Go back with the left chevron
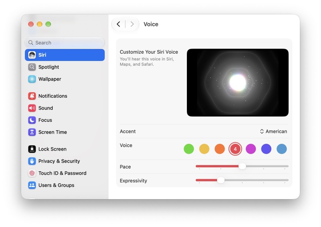Image resolution: width=321 pixels, height=227 pixels. click(x=118, y=24)
